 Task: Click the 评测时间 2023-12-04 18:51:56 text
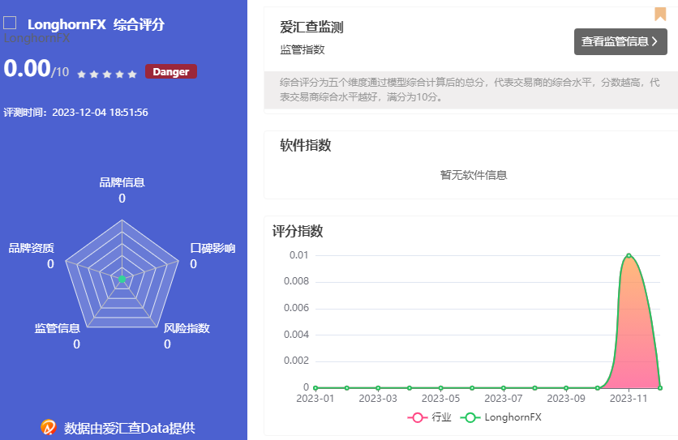coord(75,113)
